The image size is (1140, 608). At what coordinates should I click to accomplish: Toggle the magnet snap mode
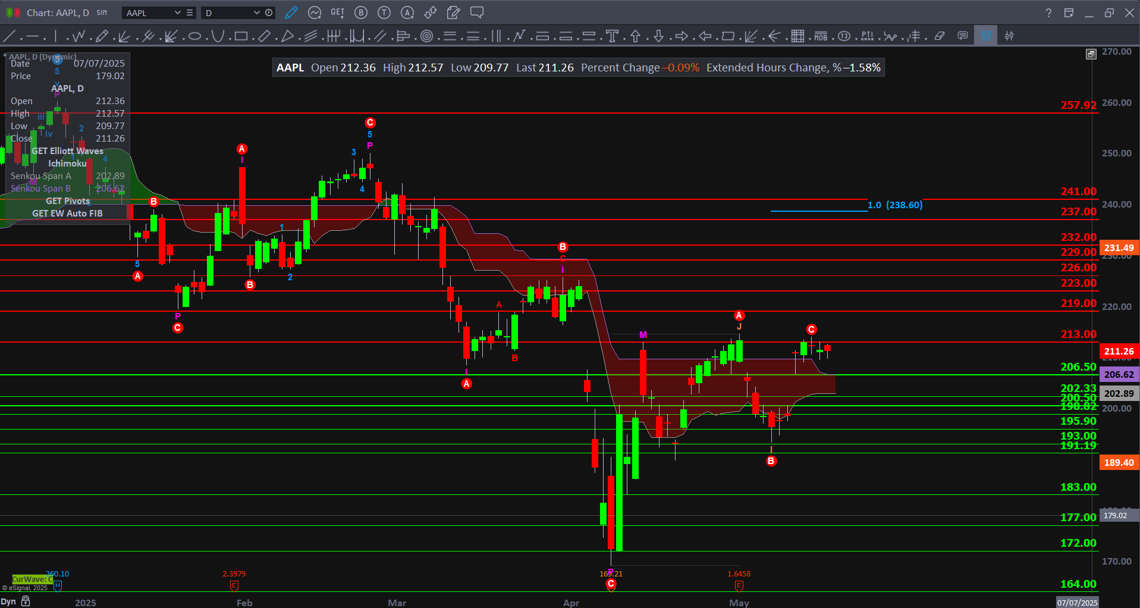pyautogui.click(x=985, y=36)
